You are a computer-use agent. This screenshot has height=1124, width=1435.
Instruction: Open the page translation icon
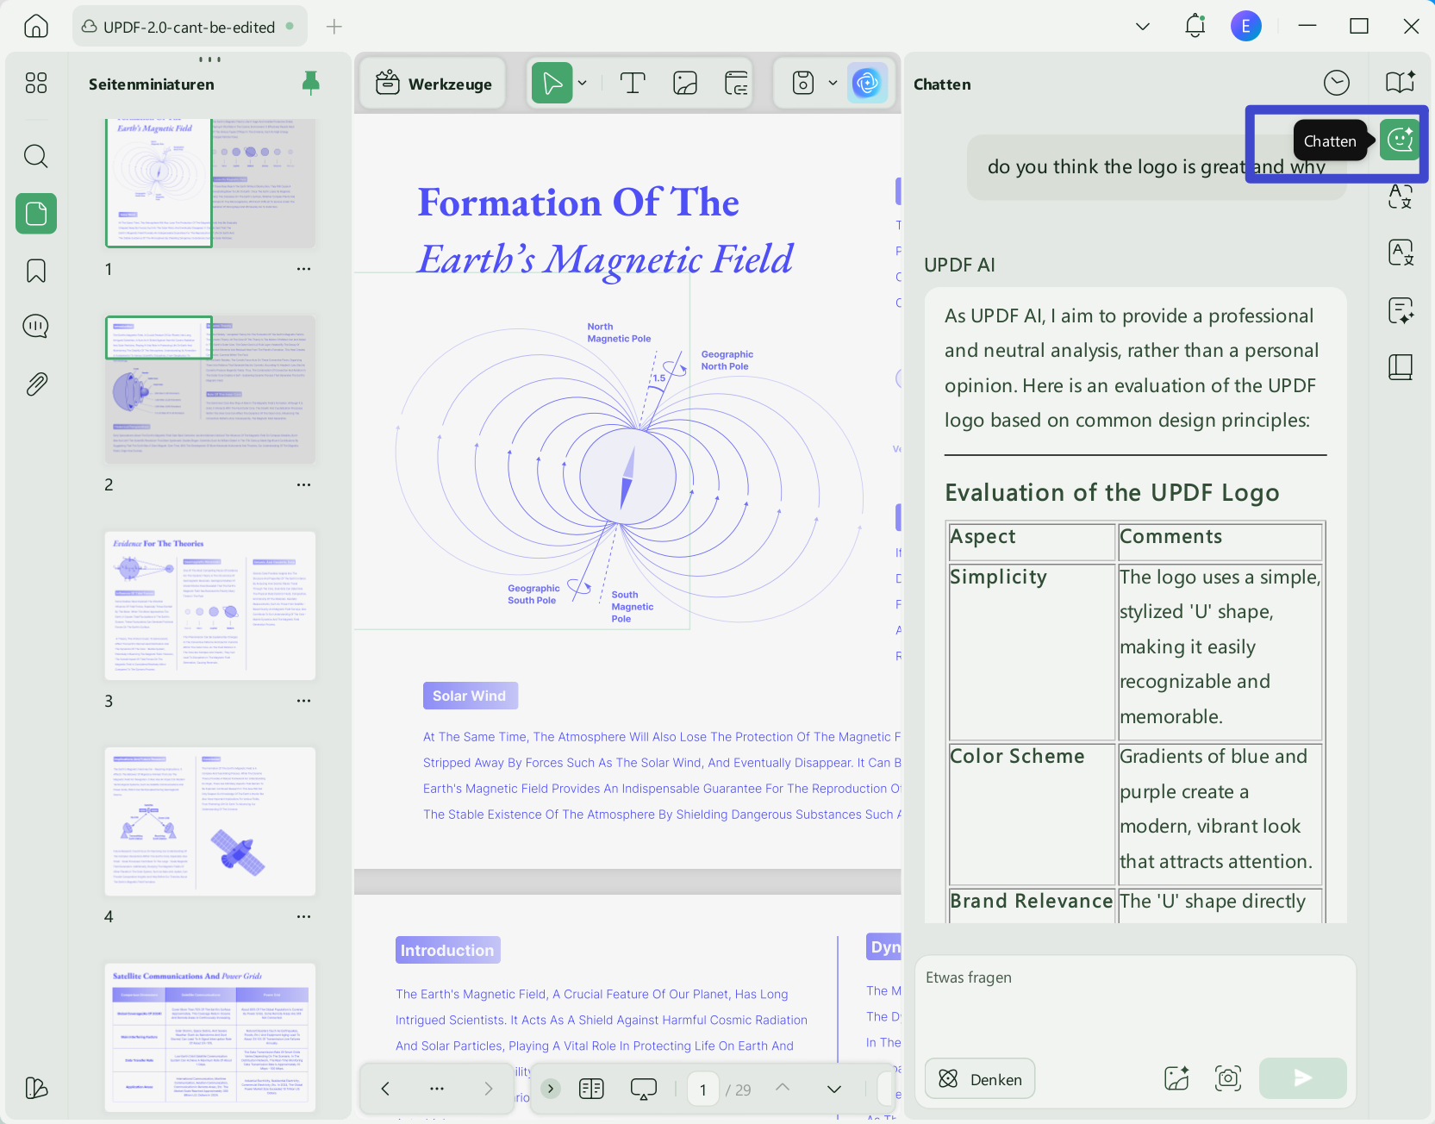pos(1401,253)
